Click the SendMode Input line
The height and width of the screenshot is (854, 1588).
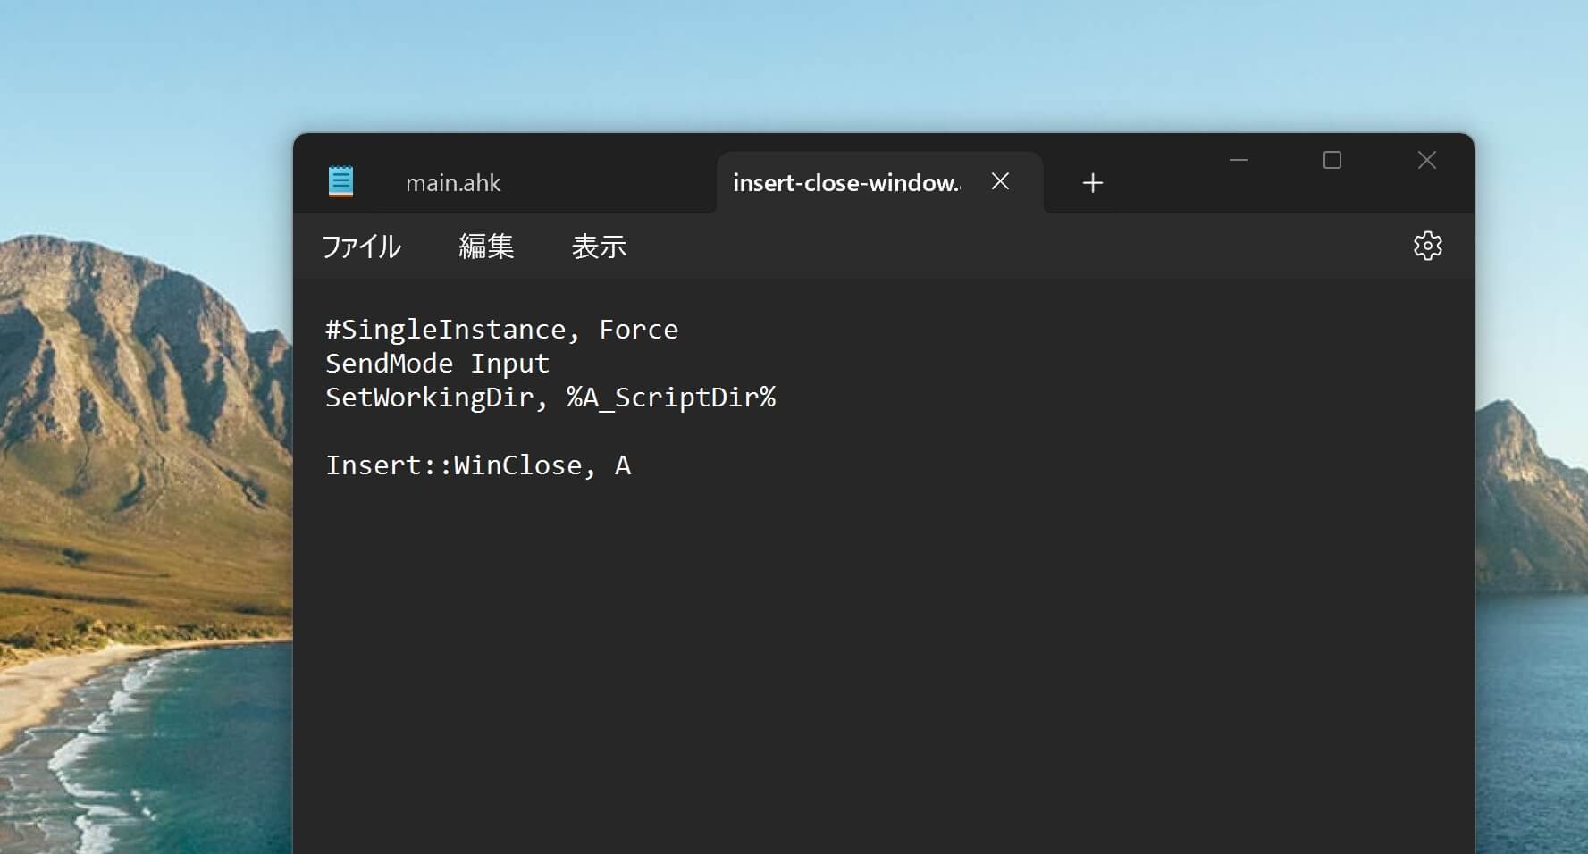click(x=437, y=364)
